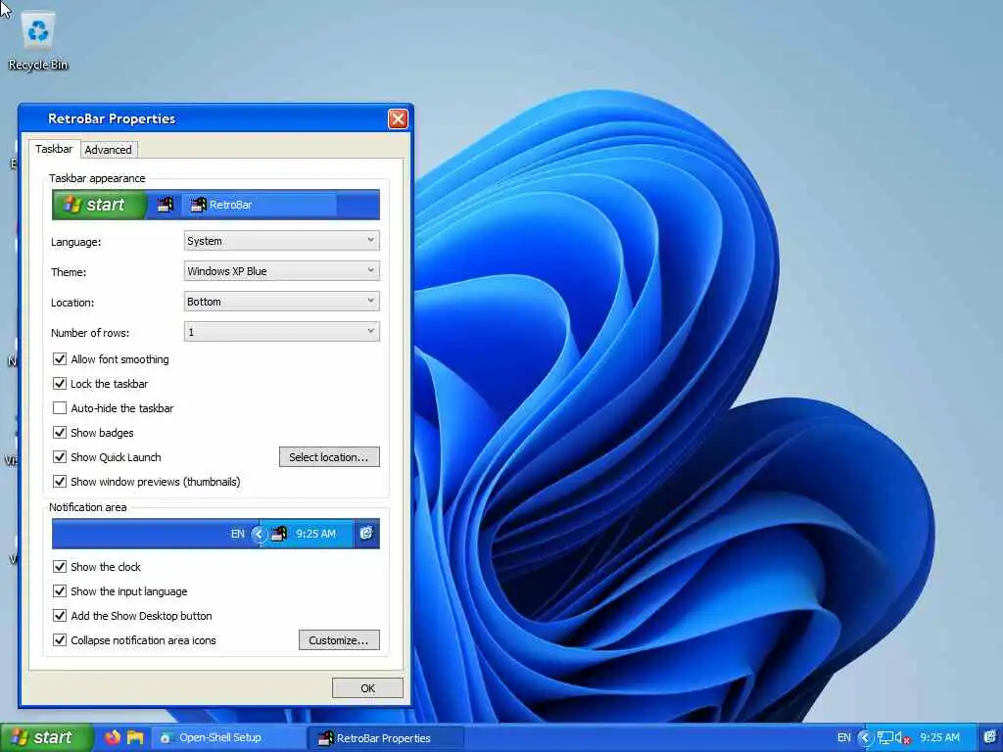Image resolution: width=1003 pixels, height=752 pixels.
Task: Open the Number of rows dropdown
Action: [281, 332]
